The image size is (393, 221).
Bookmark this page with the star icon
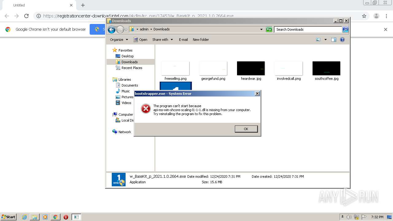click(364, 16)
